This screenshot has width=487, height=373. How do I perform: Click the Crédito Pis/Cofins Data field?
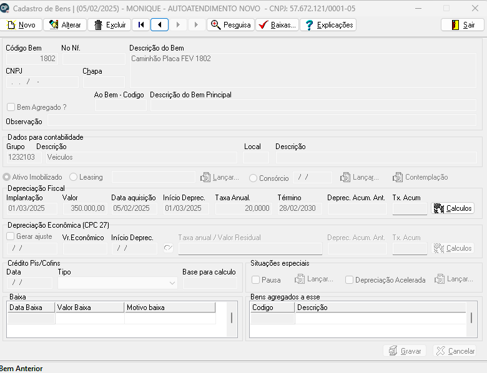(29, 283)
